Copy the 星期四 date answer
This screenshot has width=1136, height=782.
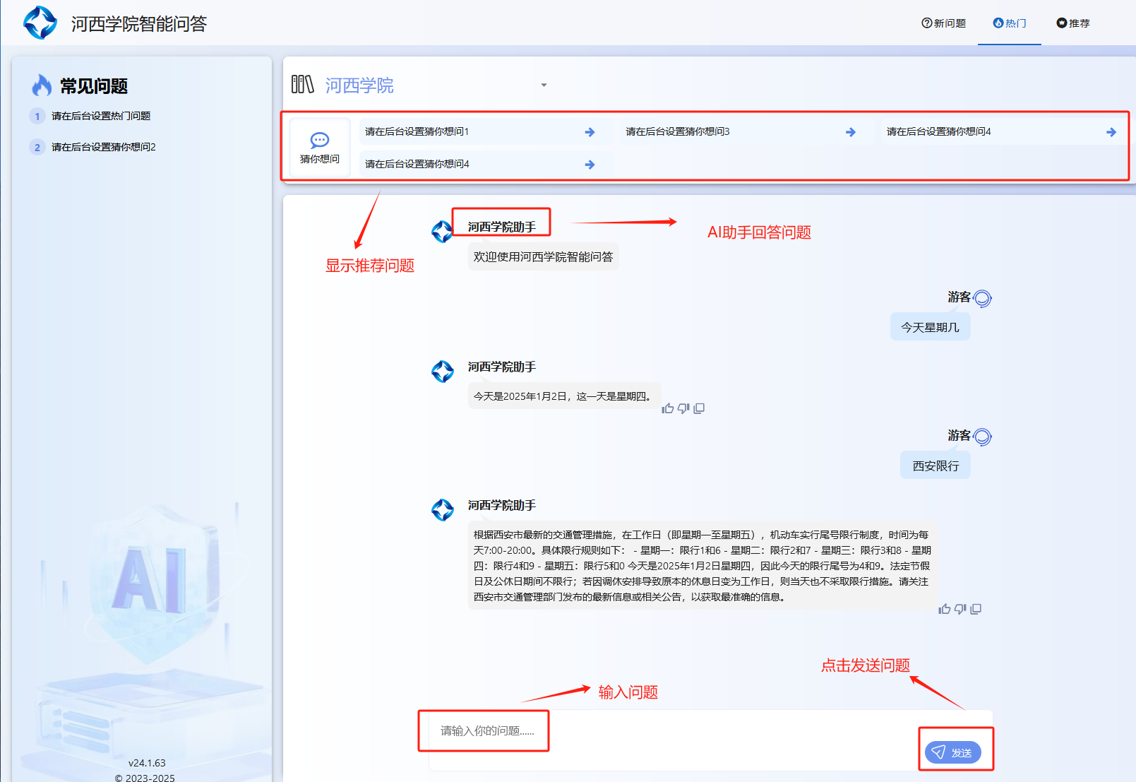[x=699, y=408]
